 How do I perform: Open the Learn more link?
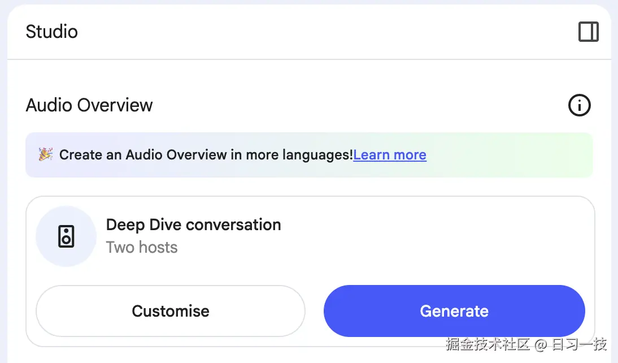point(390,154)
